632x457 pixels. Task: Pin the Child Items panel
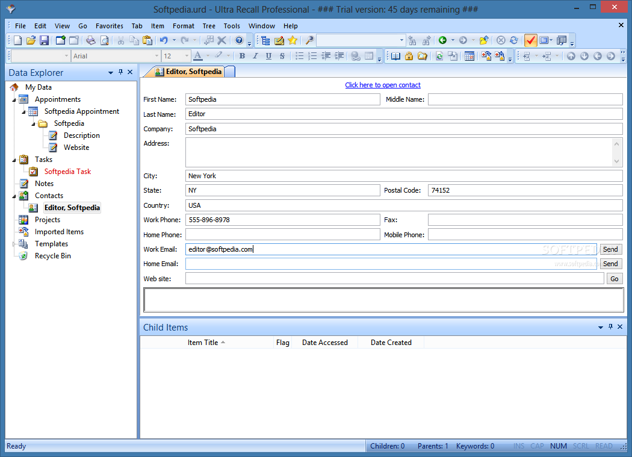(611, 327)
